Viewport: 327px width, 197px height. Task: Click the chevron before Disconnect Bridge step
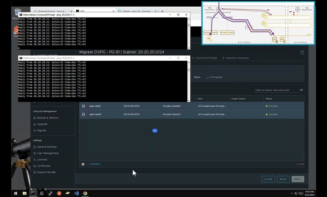coord(193,58)
